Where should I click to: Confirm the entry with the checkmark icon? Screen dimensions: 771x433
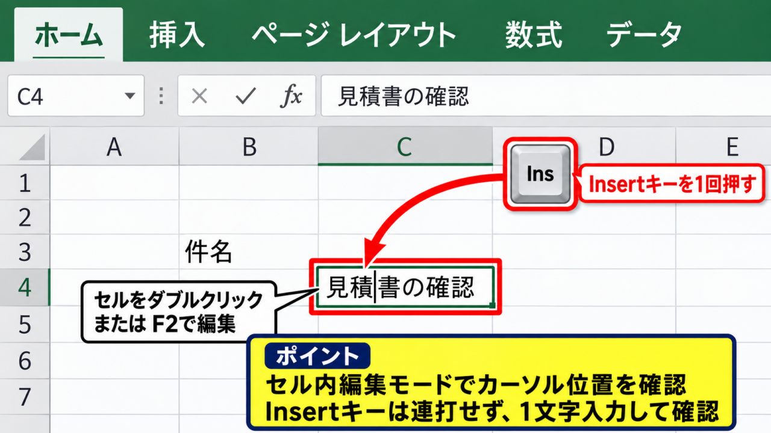tap(246, 96)
